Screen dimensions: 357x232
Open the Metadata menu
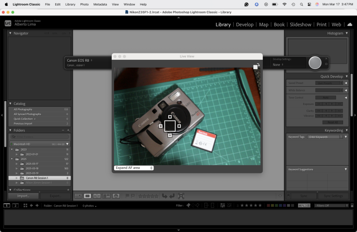[100, 4]
